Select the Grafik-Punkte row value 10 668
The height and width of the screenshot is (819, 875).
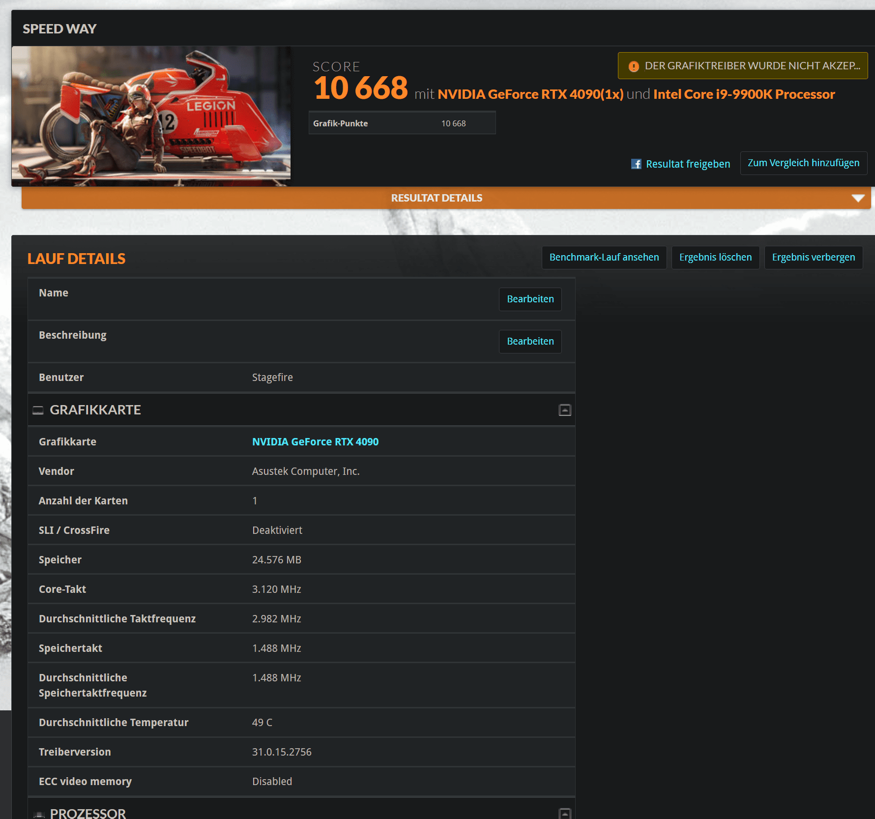pyautogui.click(x=453, y=123)
